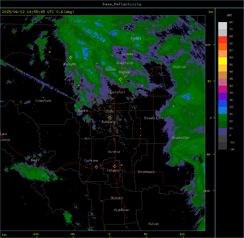Click the Lake Louise label
The height and width of the screenshot is (238, 244).
pos(5,137)
